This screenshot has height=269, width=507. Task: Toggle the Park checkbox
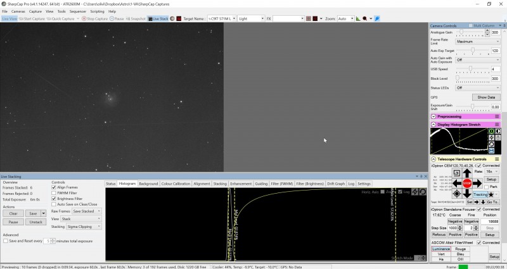(486, 187)
